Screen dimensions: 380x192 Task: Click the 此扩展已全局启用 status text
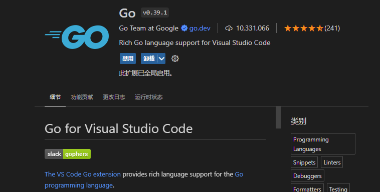tap(146, 73)
